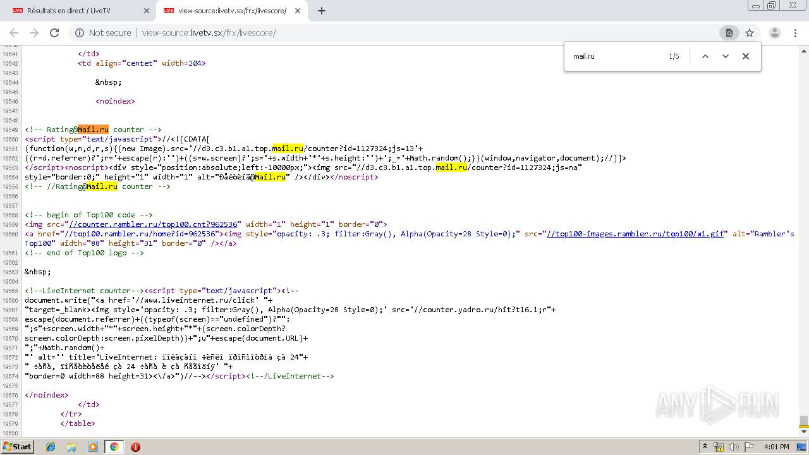Select Chrome taskbar button
The image size is (809, 455).
click(114, 447)
